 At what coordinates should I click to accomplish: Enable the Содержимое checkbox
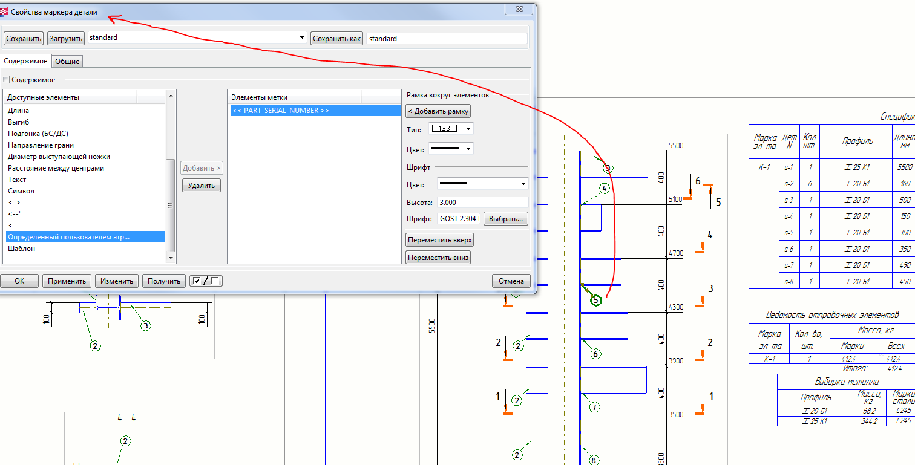(7, 80)
